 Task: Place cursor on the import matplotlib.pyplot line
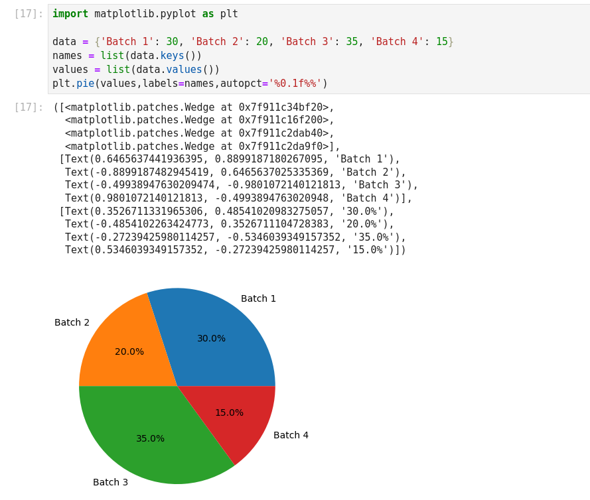click(x=145, y=14)
